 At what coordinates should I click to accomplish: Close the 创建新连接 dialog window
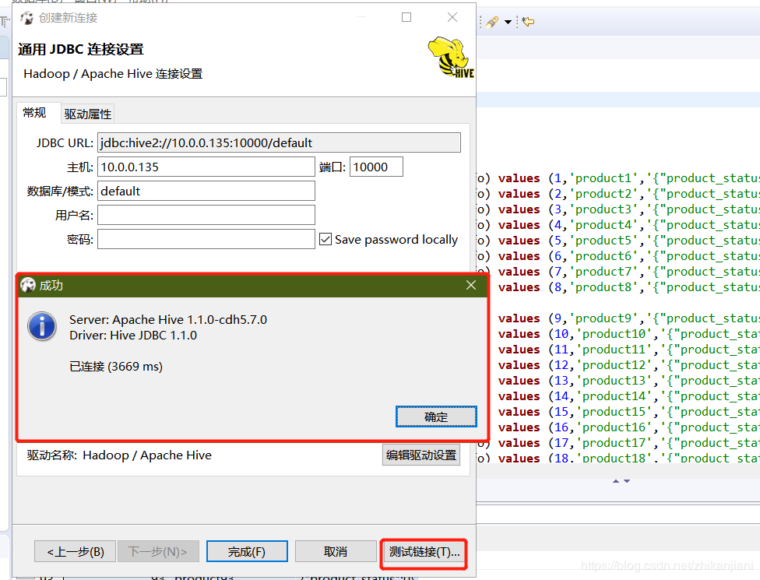[x=452, y=17]
